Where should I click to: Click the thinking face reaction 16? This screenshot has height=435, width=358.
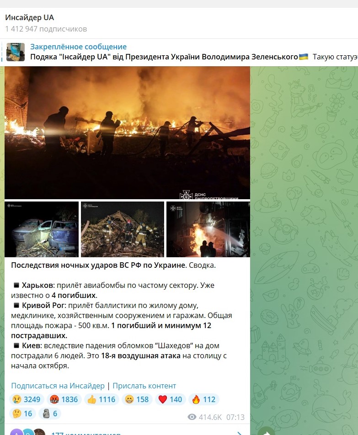23,414
